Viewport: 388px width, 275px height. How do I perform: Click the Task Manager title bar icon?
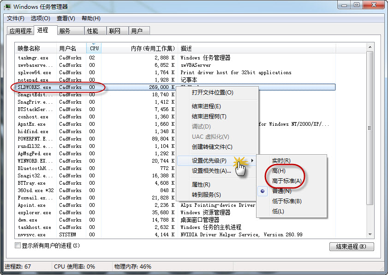pyautogui.click(x=8, y=6)
